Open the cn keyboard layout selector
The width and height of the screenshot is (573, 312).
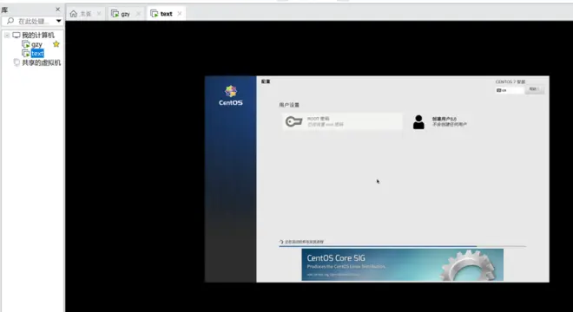(510, 90)
